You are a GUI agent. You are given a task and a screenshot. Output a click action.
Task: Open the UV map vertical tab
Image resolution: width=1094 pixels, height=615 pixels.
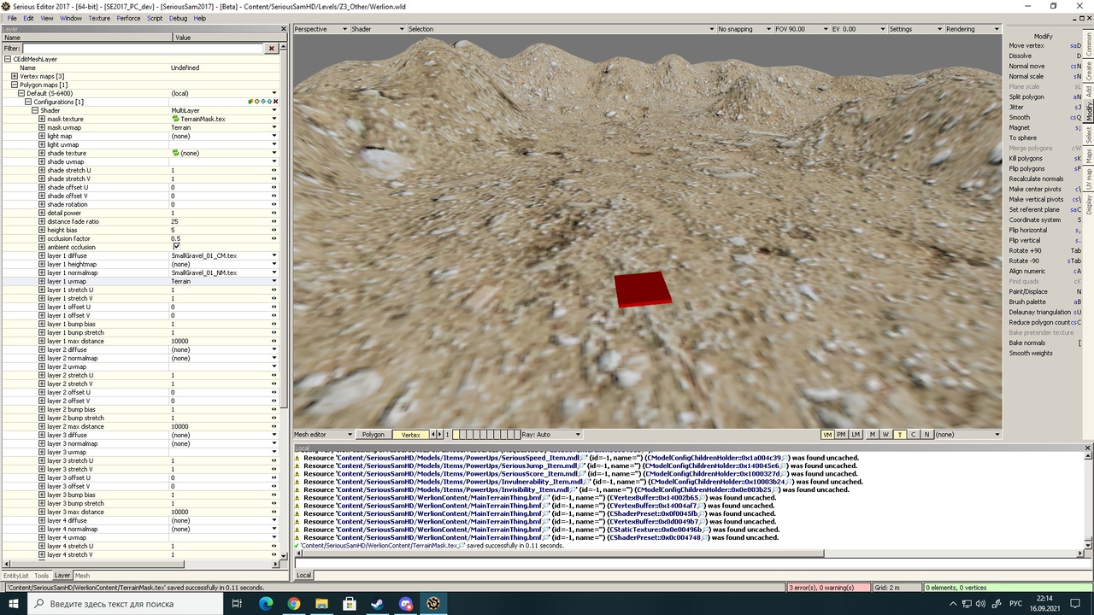click(x=1089, y=180)
